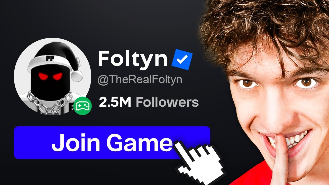
Task: Click the @TheRealFoltyn username handle
Action: point(140,79)
